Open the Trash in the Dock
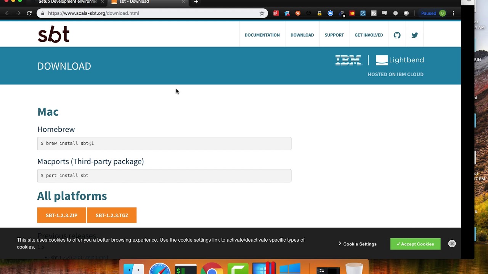Viewport: 488px width, 274px height. click(354, 269)
